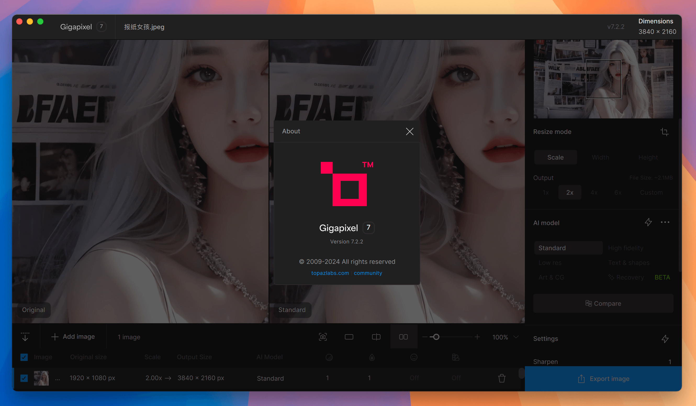Open the AI model three-dots menu
This screenshot has width=696, height=406.
[665, 222]
